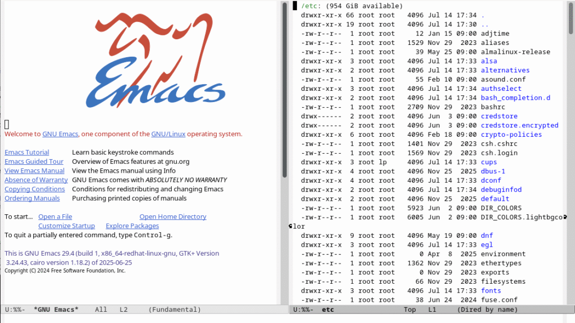Click Ordering Manuals link
The height and width of the screenshot is (323, 575).
pyautogui.click(x=32, y=198)
